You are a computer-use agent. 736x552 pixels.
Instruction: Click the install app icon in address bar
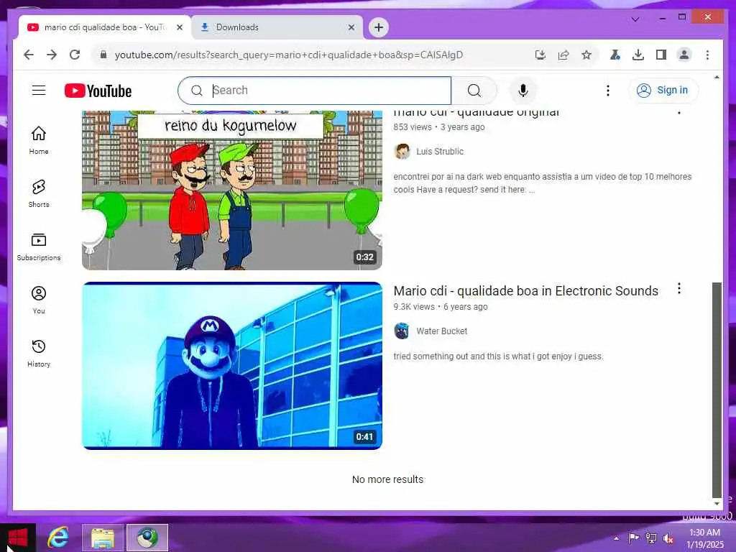click(540, 55)
